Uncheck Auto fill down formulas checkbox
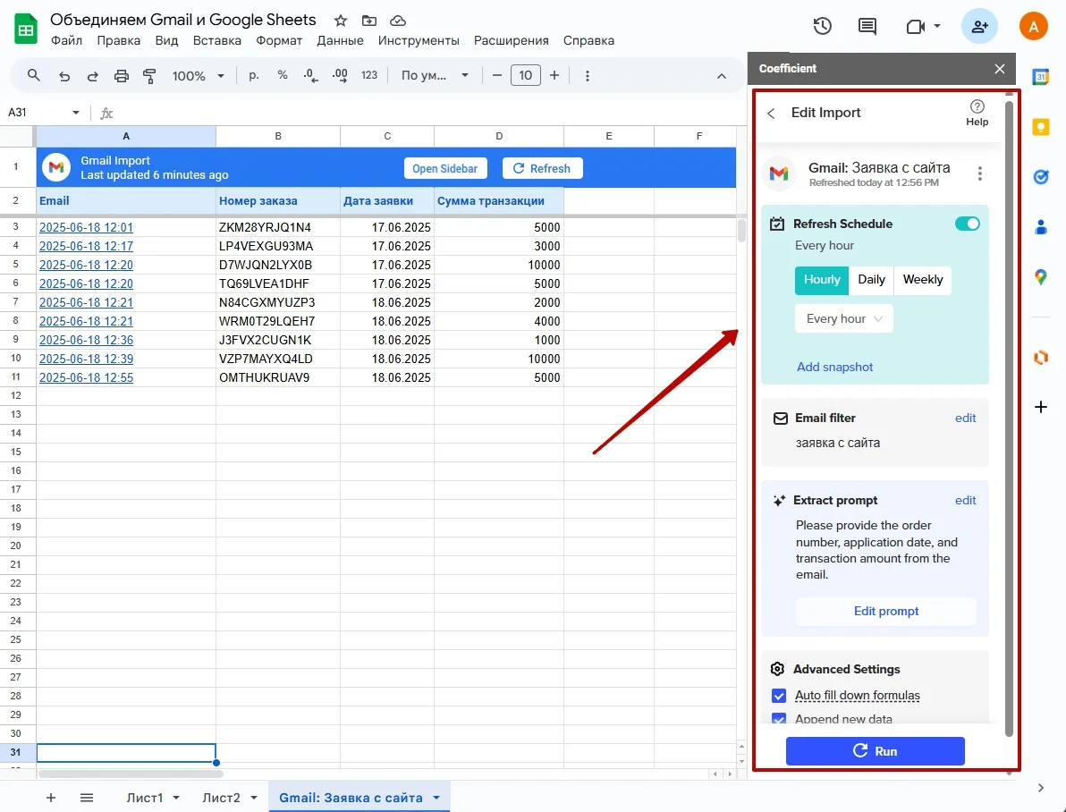The height and width of the screenshot is (812, 1066). click(x=779, y=696)
